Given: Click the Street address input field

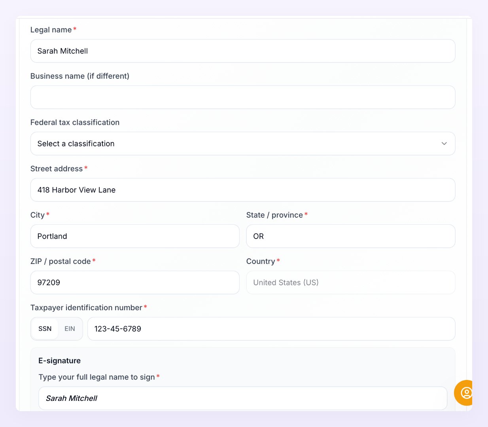Looking at the screenshot, I should click(x=243, y=190).
